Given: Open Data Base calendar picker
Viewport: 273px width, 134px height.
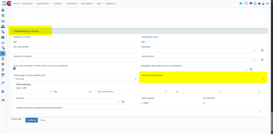Looking at the screenshot, I should pyautogui.click(x=262, y=50).
